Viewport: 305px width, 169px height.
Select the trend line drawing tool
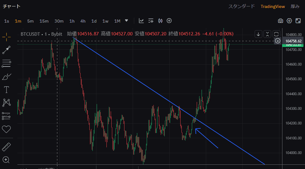pyautogui.click(x=6, y=50)
